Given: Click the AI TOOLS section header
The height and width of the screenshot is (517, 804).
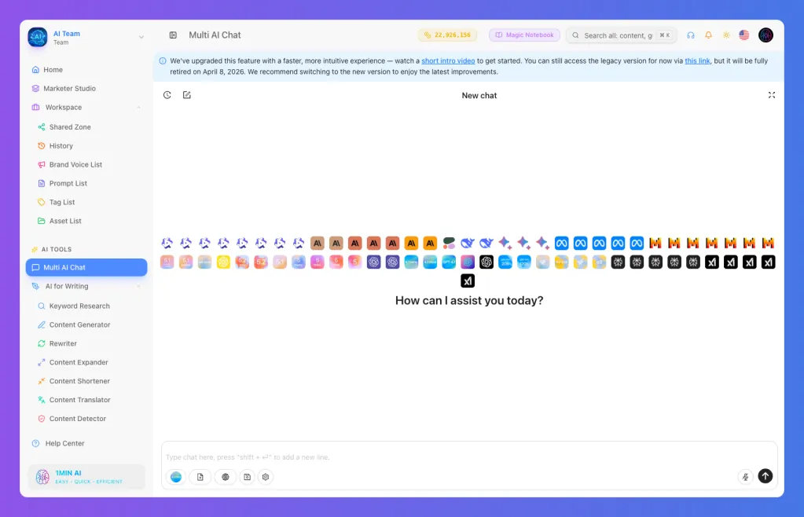Looking at the screenshot, I should point(57,250).
